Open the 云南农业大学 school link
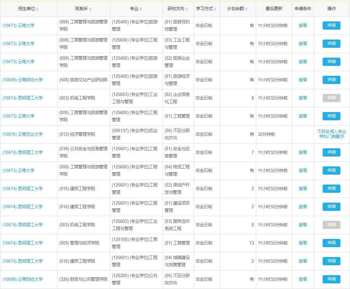 (x=22, y=134)
